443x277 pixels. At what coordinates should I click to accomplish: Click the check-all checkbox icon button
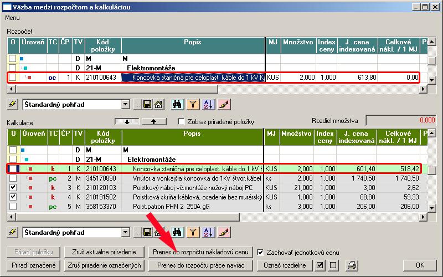[x=320, y=265]
